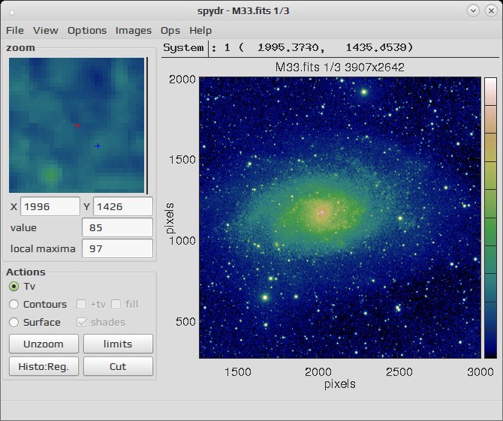Open the Options menu

pos(86,31)
